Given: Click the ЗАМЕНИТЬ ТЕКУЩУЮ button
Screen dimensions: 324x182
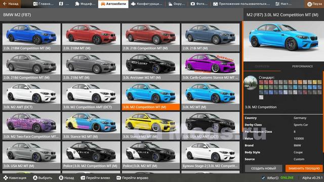Looking at the screenshot, I should 304,168.
